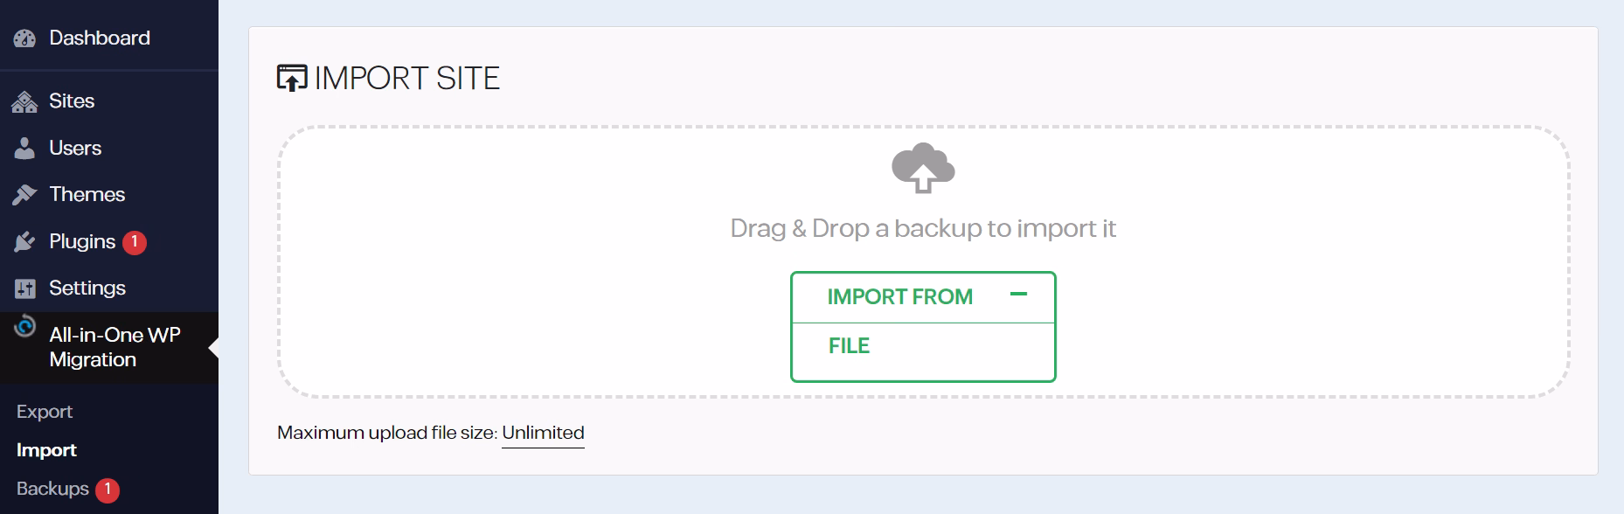Click the Plugins plug icon
Viewport: 1624px width, 514px height.
click(x=24, y=242)
